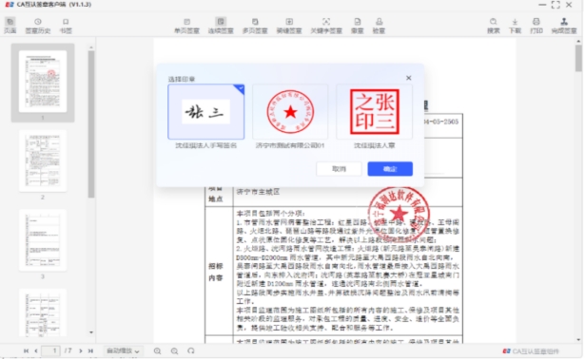Click the red round stamp on the document

tap(399, 214)
